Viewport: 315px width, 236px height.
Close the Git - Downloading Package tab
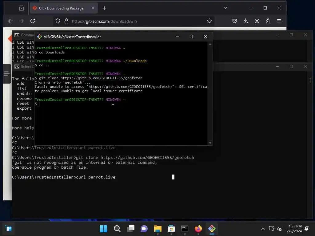[x=93, y=8]
